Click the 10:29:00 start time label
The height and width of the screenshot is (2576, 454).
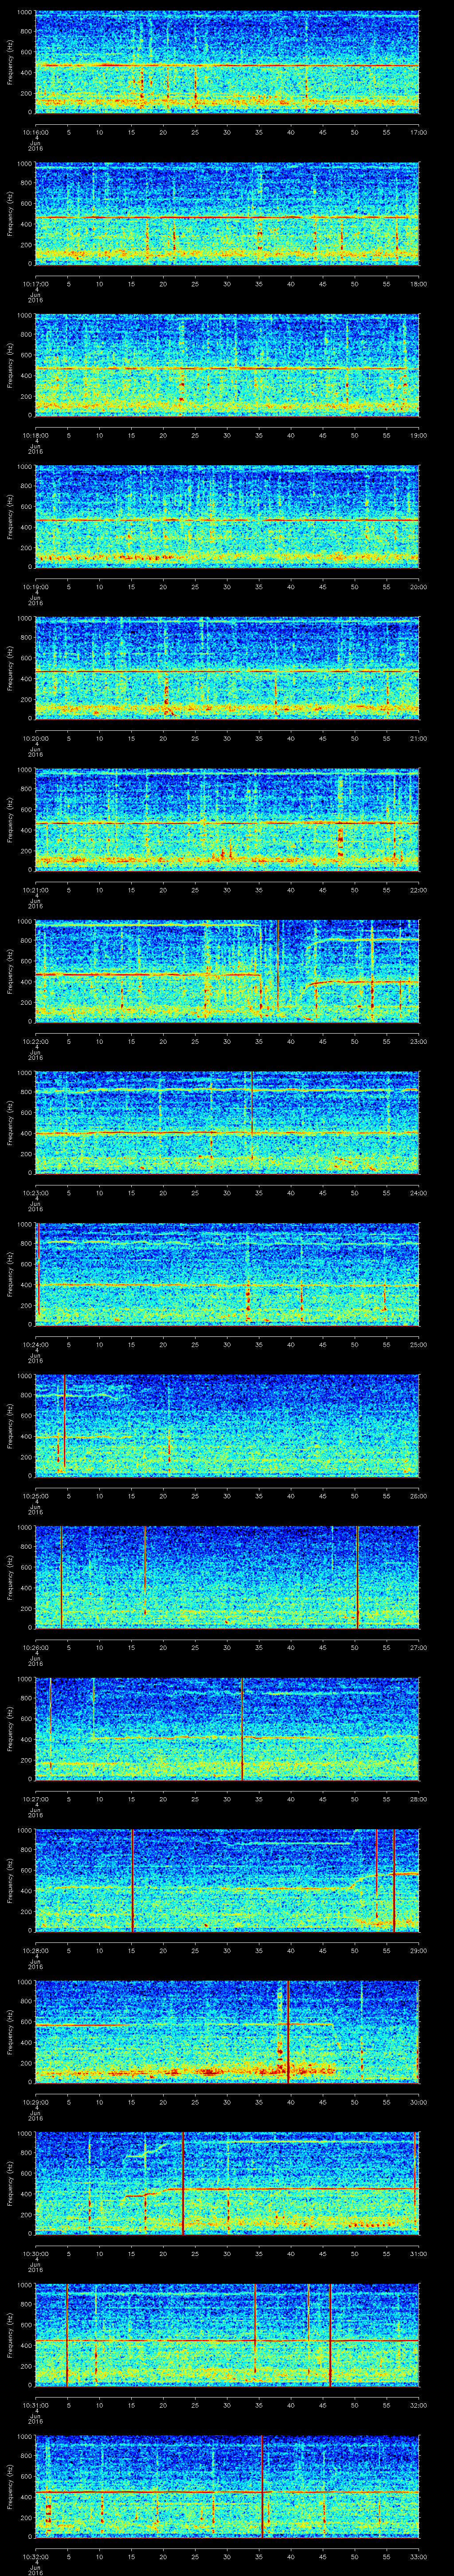click(x=35, y=2102)
